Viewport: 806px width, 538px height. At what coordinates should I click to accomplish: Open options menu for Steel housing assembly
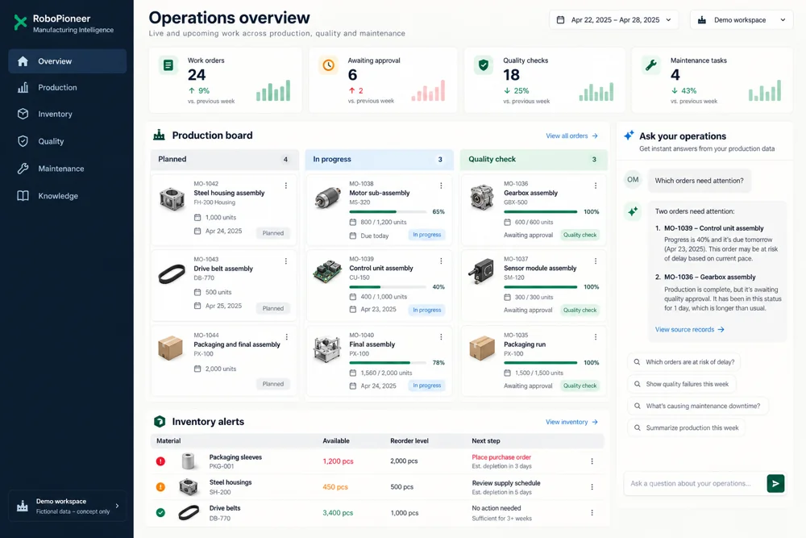click(x=286, y=186)
